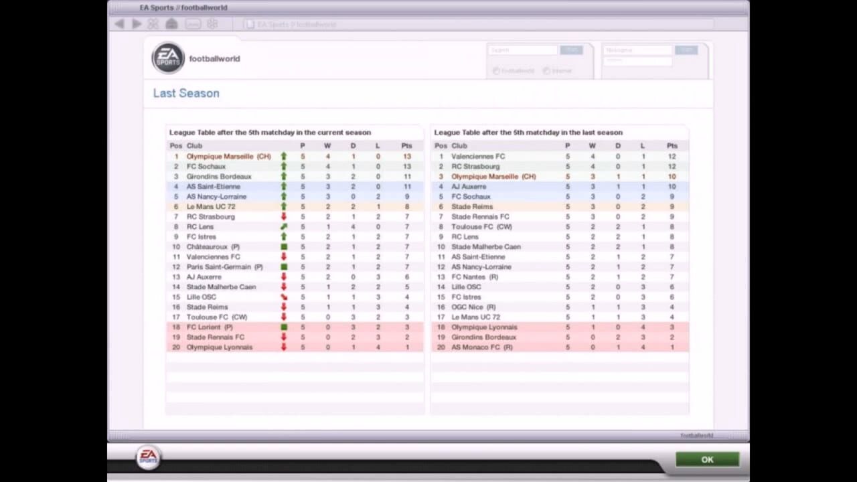Click the button next to the Search field
The image size is (857, 482).
point(571,50)
